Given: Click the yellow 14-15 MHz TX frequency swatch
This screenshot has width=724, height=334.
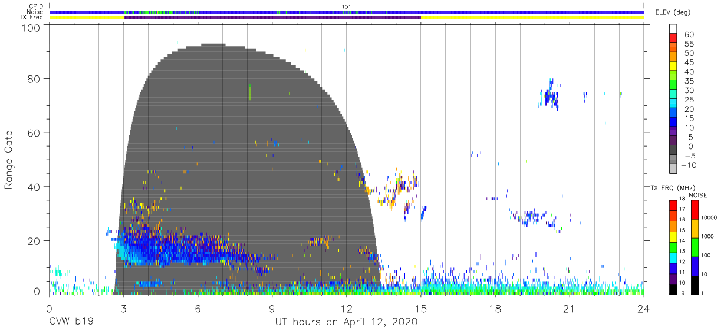Looking at the screenshot, I should click(x=673, y=237).
